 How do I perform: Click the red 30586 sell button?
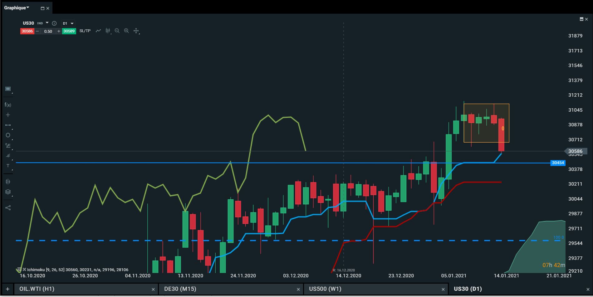point(27,31)
